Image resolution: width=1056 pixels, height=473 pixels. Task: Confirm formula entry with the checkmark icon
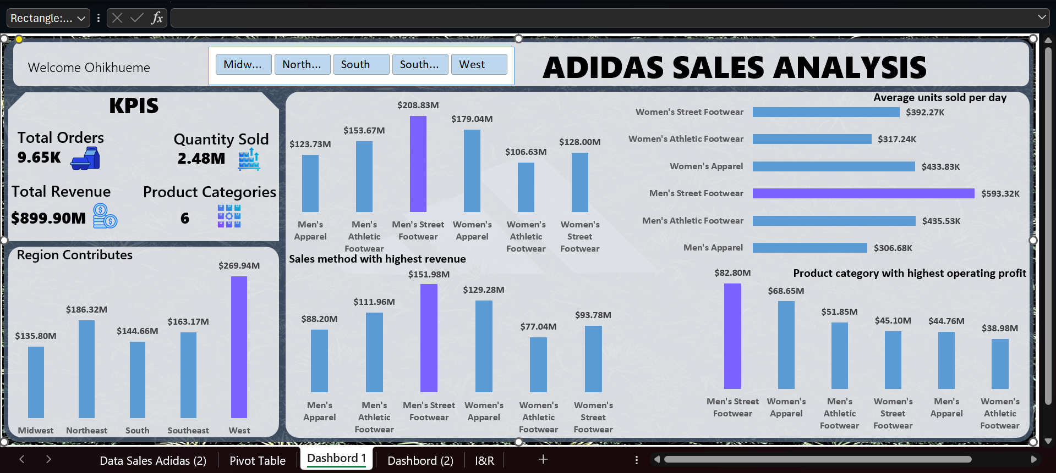[136, 18]
